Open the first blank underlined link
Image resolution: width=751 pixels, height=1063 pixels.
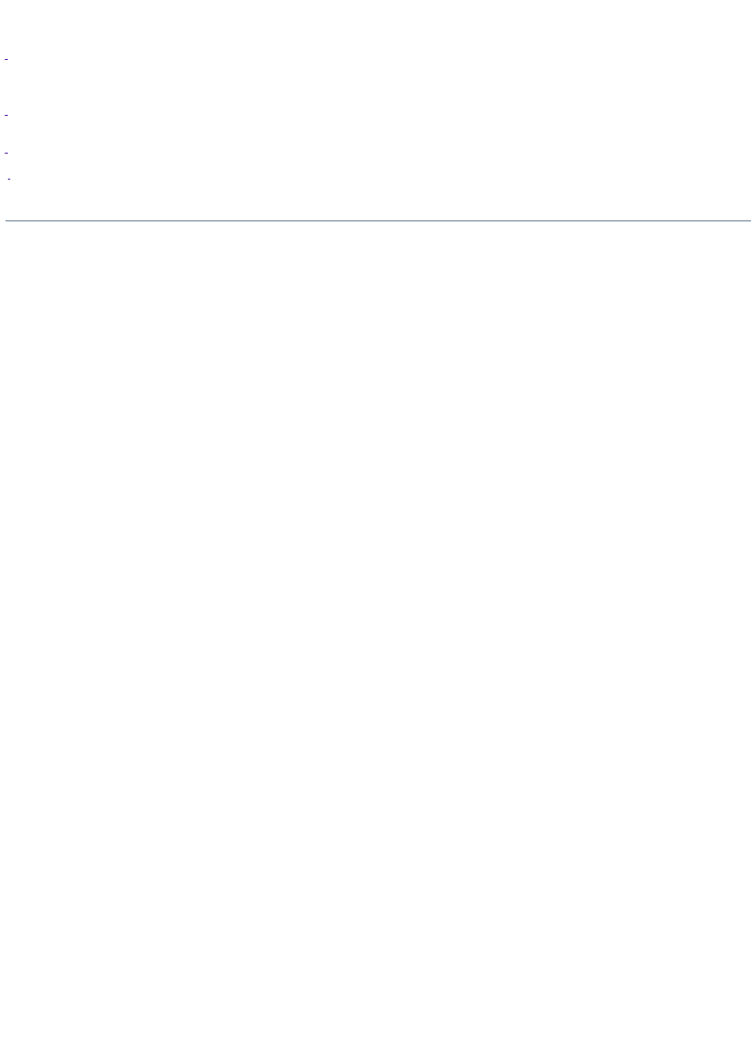(6, 59)
